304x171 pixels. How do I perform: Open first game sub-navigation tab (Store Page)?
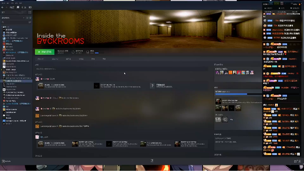[41, 59]
